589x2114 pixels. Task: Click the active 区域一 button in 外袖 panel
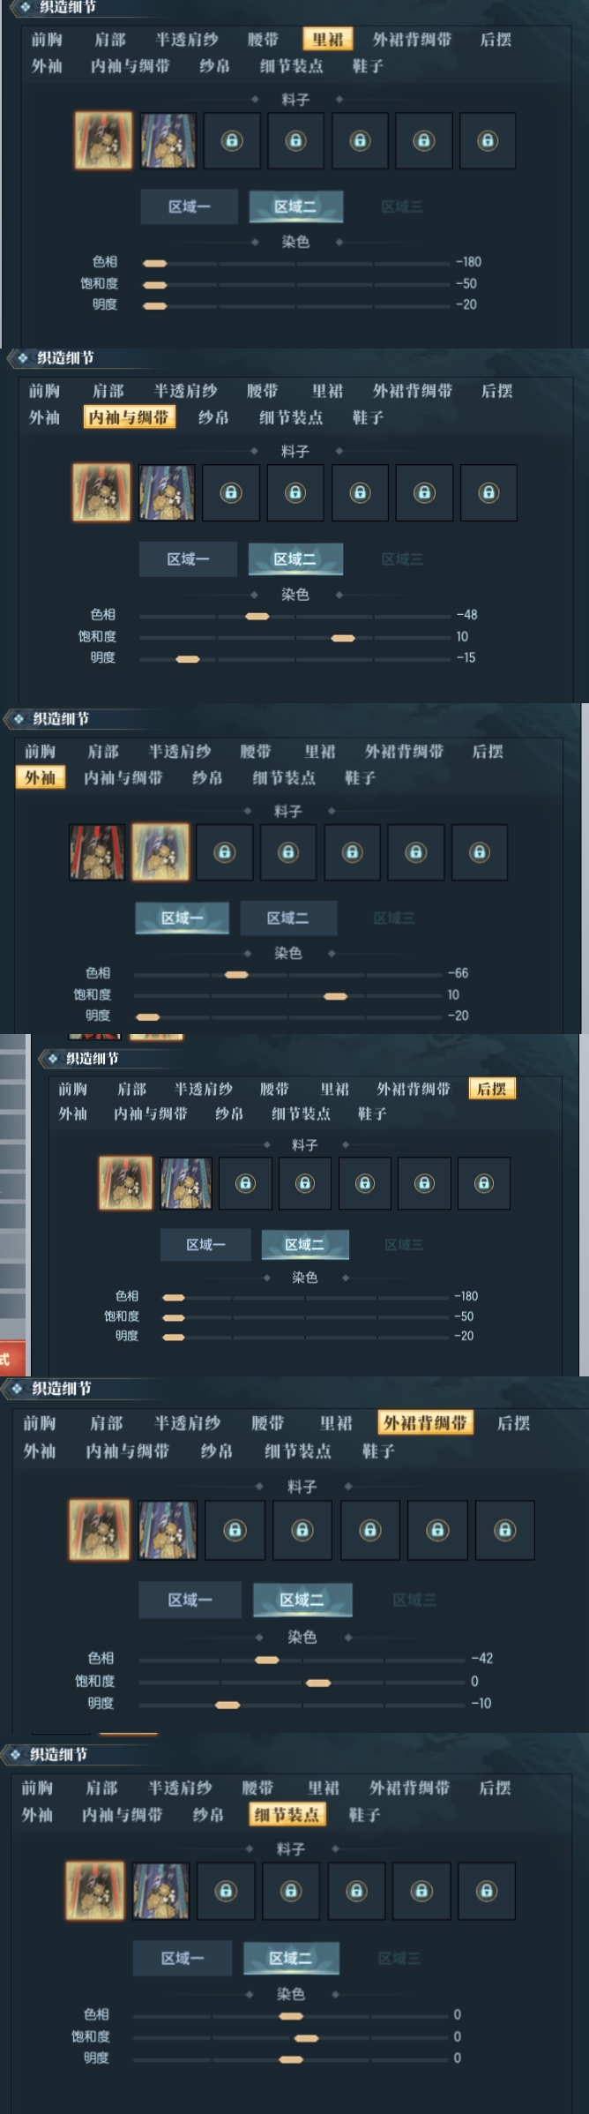point(182,918)
